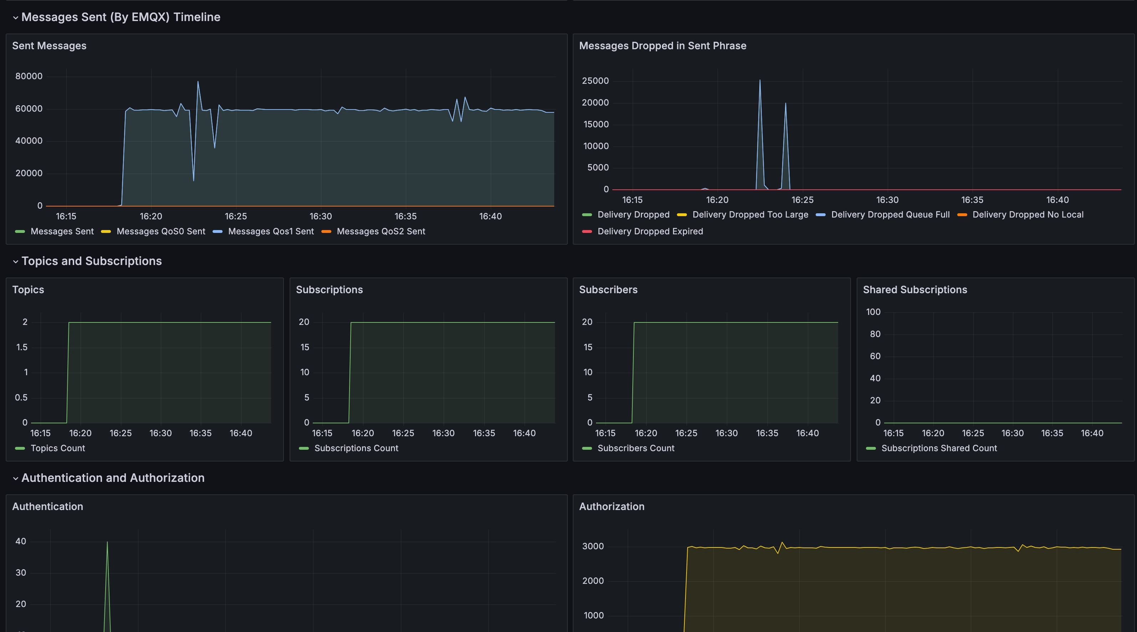1137x632 pixels.
Task: Click the Delivery Dropped Expired legend icon
Action: pyautogui.click(x=587, y=231)
